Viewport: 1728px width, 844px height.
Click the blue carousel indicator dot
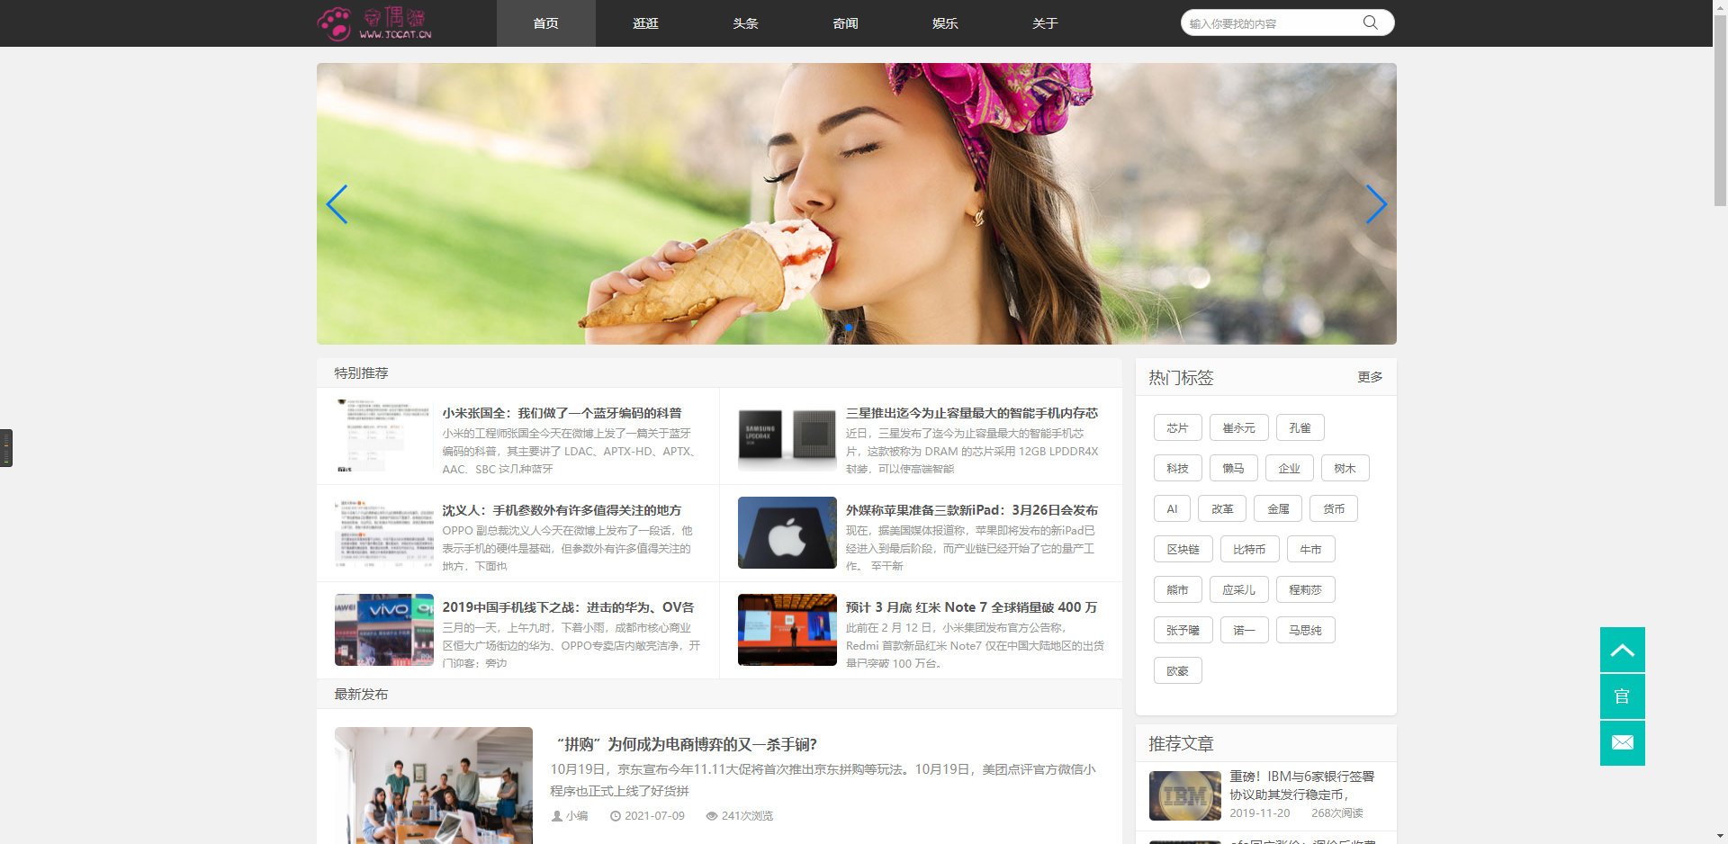(x=848, y=327)
